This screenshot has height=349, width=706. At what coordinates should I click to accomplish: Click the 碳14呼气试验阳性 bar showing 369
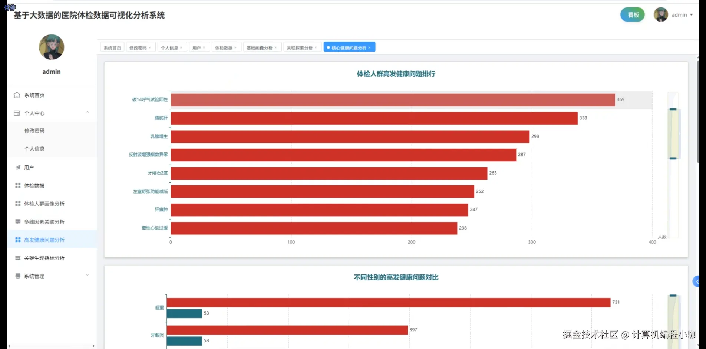click(393, 100)
